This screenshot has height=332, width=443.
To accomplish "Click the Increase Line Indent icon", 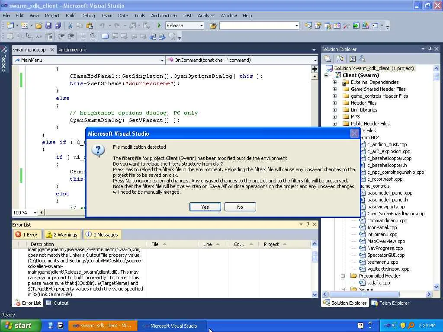I will [71, 36].
